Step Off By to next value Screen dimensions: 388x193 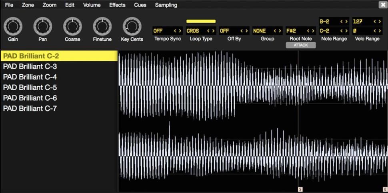point(246,31)
